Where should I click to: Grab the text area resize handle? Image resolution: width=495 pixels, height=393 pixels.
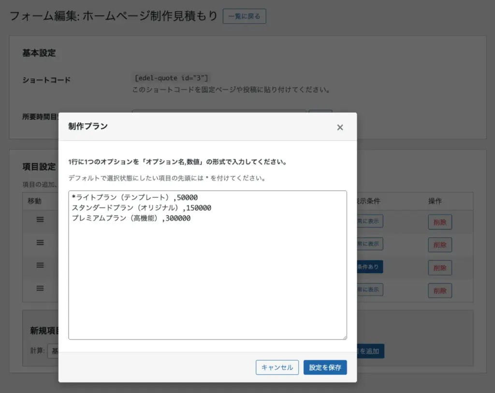click(344, 337)
